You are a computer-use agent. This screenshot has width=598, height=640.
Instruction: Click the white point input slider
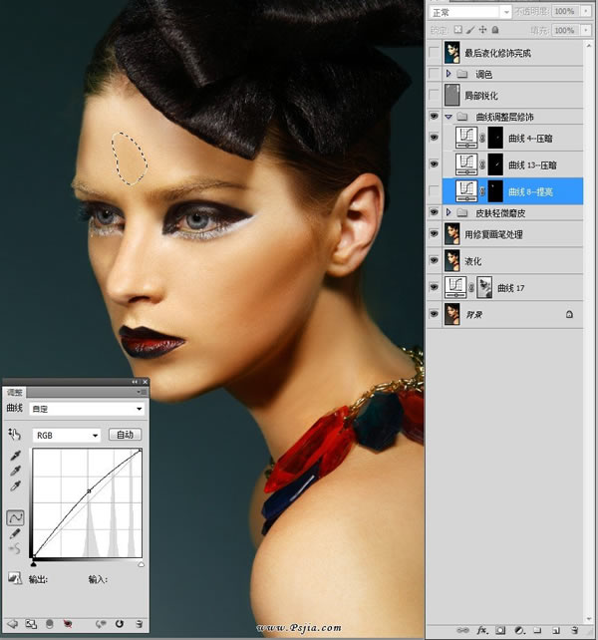(x=141, y=564)
